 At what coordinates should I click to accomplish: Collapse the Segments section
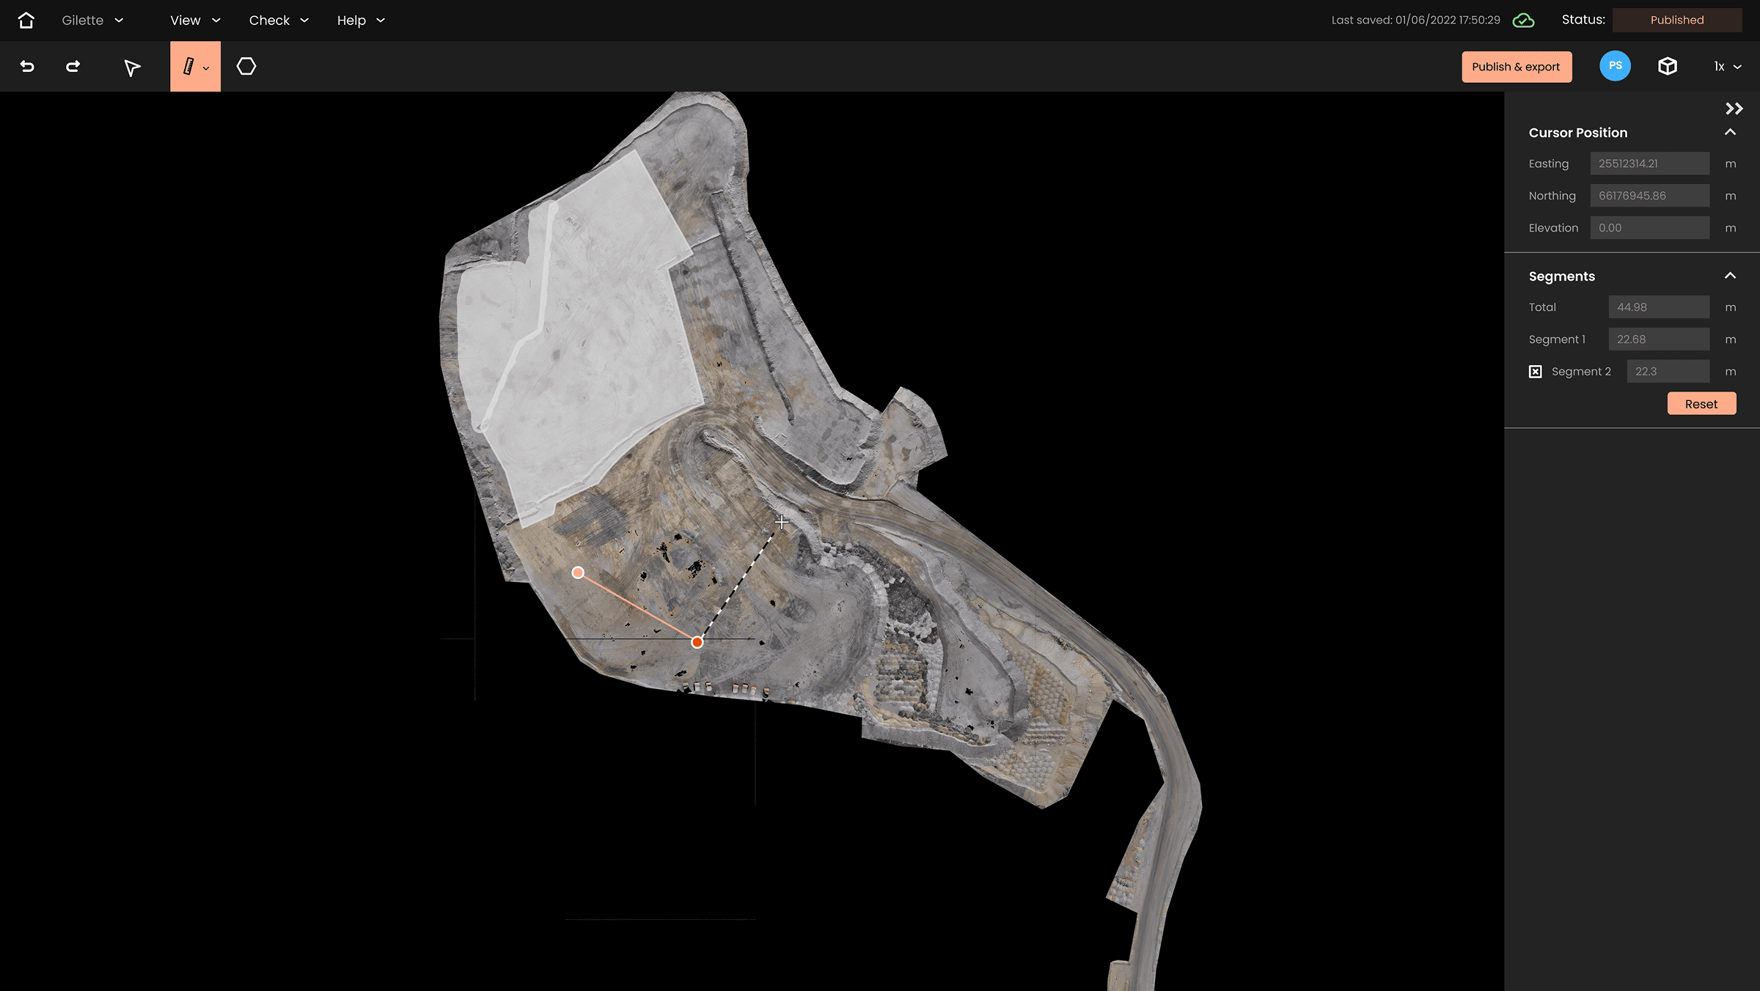(1731, 276)
